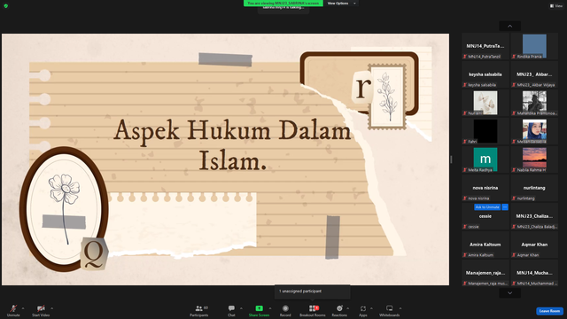Open video options arrow next to Start Video

pos(51,308)
